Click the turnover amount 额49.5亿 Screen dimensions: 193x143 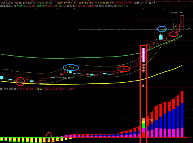72,6
